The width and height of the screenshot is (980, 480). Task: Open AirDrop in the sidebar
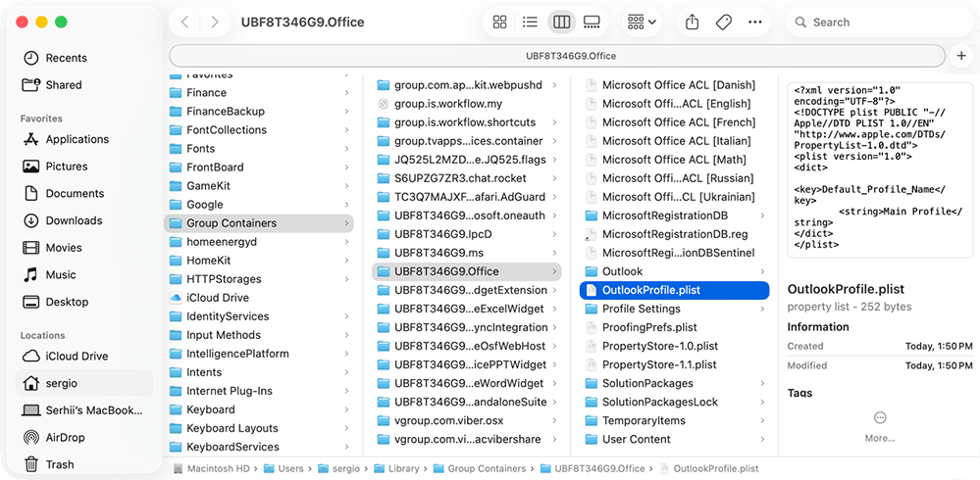[84, 438]
